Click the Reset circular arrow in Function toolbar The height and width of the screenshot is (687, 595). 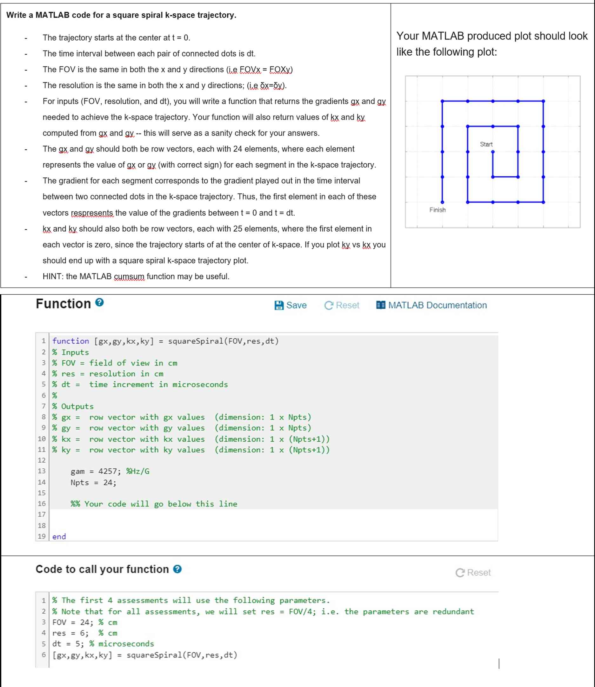(x=328, y=305)
